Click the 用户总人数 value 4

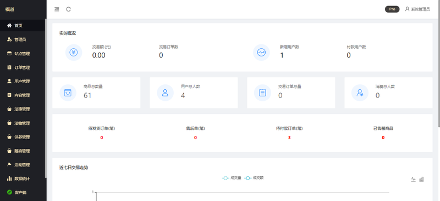[183, 96]
